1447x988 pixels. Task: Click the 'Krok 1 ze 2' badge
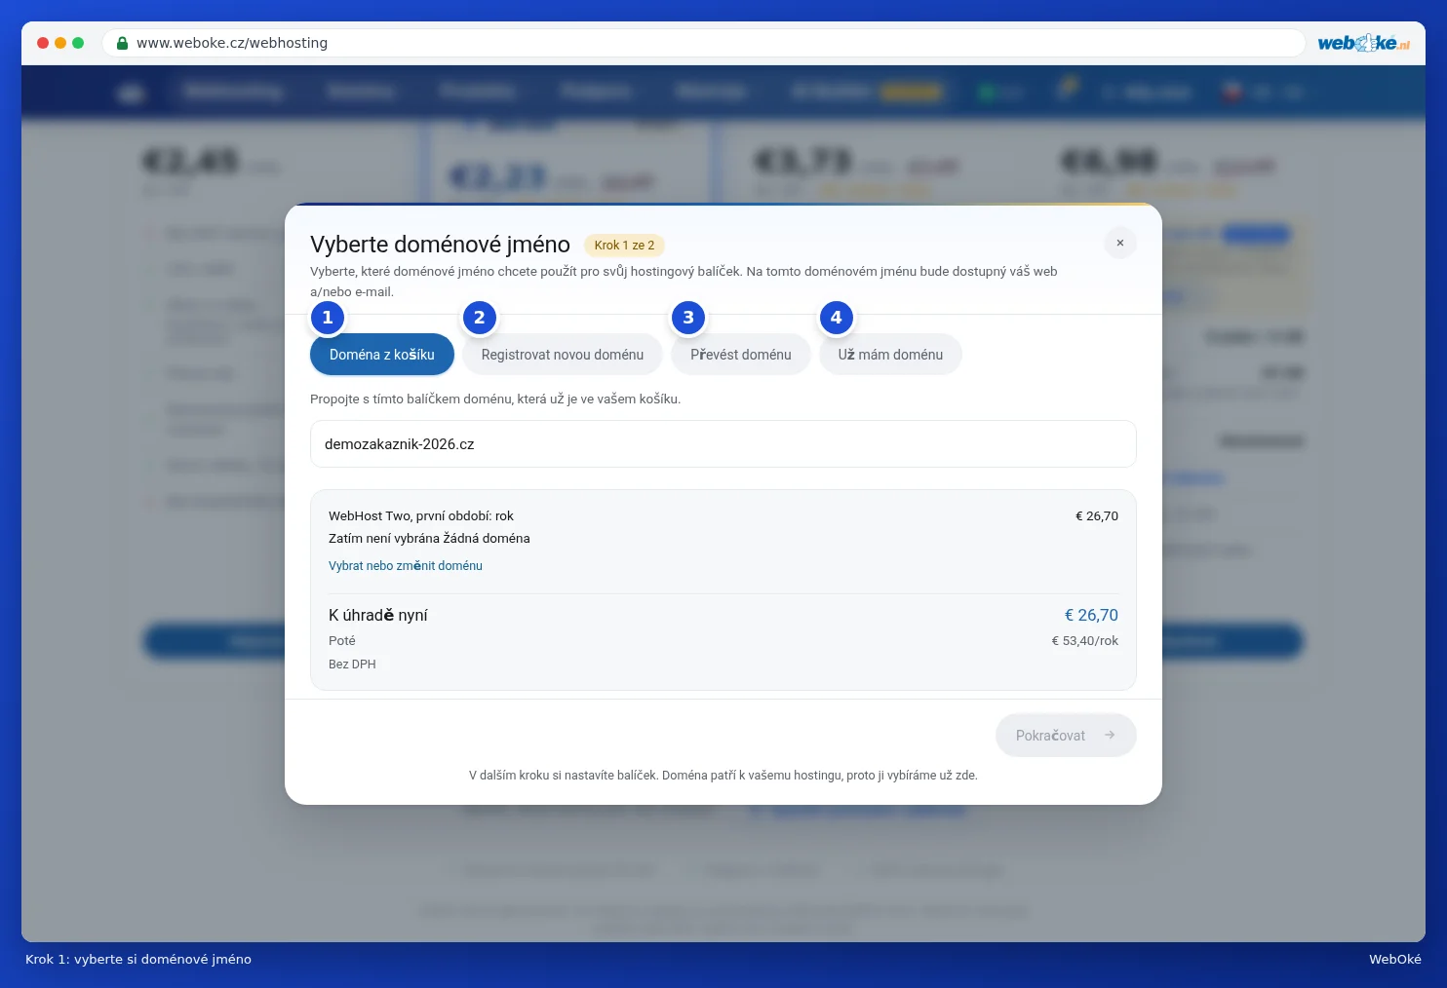point(624,246)
